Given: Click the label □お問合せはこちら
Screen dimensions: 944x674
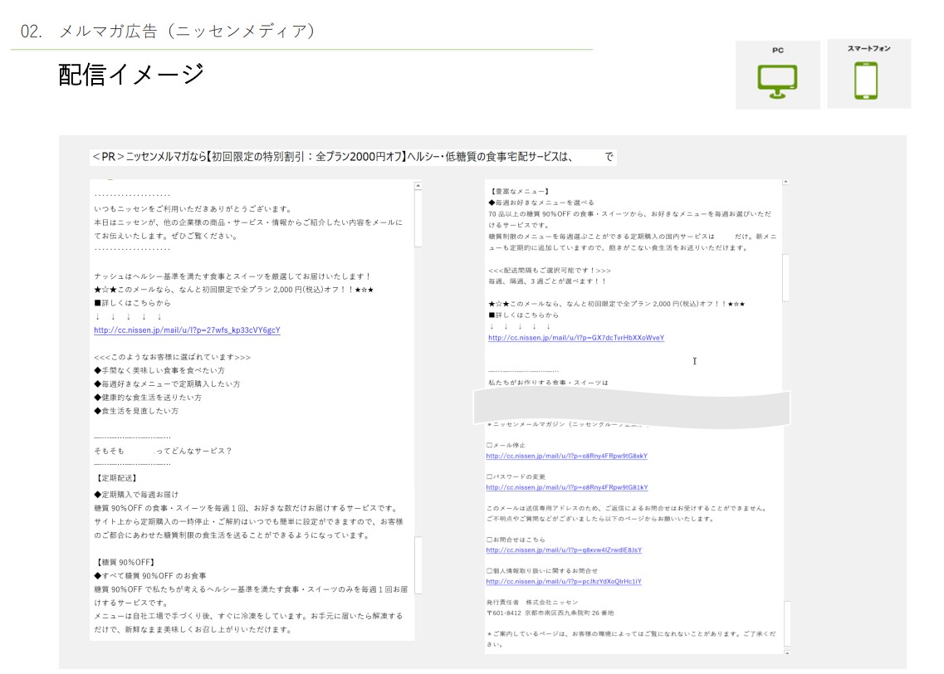Looking at the screenshot, I should [516, 540].
